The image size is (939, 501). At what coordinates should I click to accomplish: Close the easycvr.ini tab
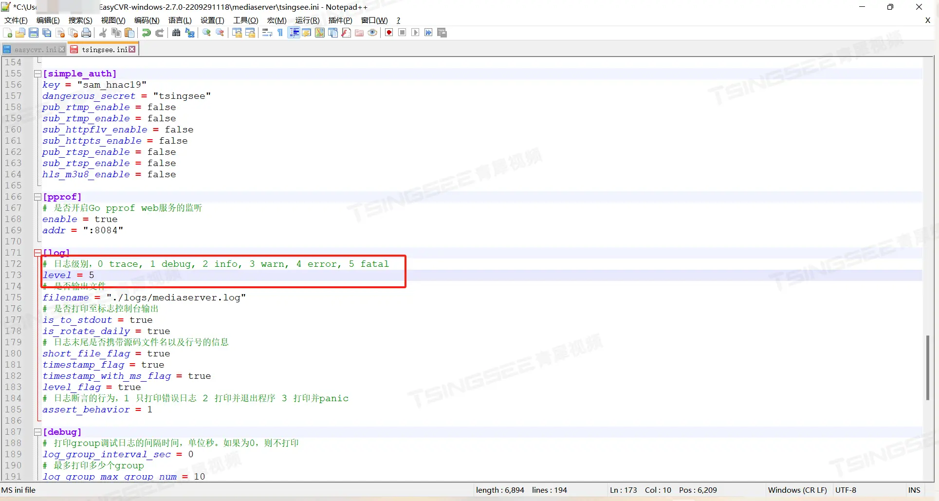click(x=62, y=50)
